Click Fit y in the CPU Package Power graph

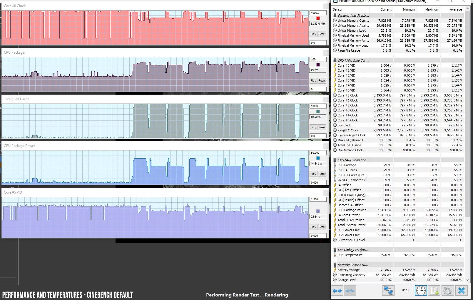pyautogui.click(x=313, y=174)
